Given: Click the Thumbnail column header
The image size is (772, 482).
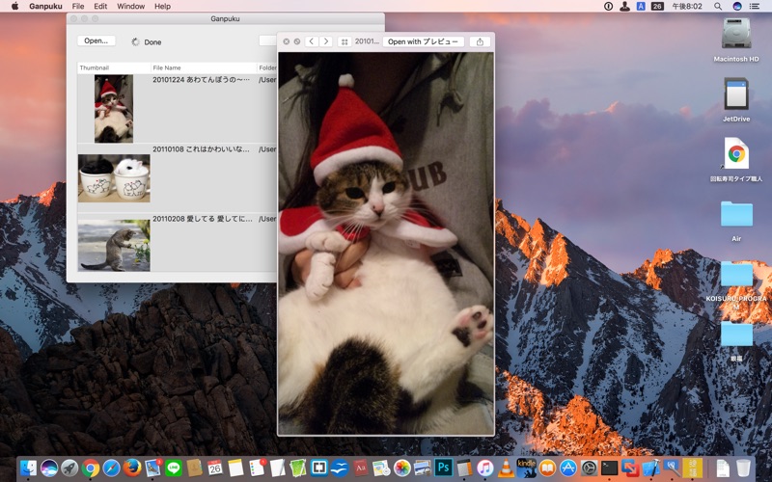Looking at the screenshot, I should coord(114,67).
